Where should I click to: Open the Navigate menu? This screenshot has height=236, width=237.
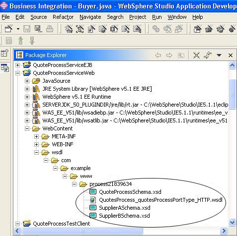point(90,17)
